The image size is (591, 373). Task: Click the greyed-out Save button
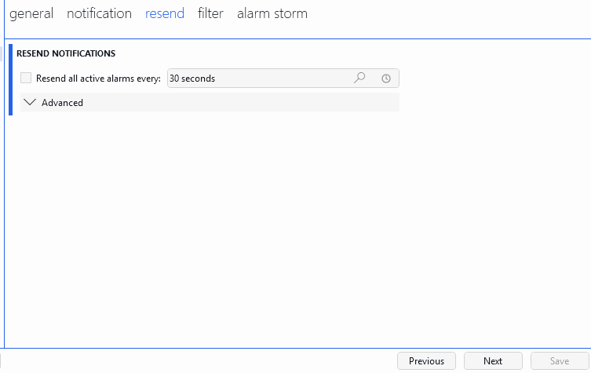click(x=560, y=361)
